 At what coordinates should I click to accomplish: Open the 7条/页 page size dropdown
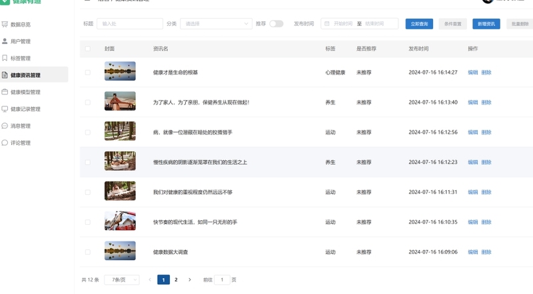tap(122, 280)
